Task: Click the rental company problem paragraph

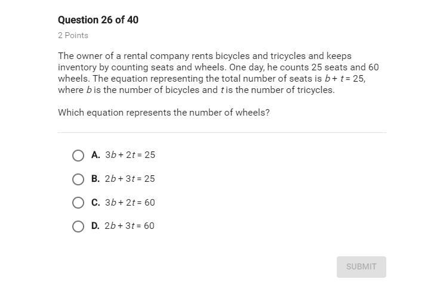Action: pyautogui.click(x=218, y=73)
